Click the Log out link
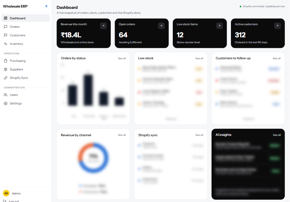This screenshot has height=202, width=290. [x=14, y=201]
